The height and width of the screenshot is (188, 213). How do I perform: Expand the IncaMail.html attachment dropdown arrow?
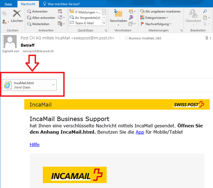[x=53, y=85]
